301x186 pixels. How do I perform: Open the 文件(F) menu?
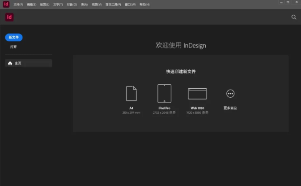pos(18,4)
